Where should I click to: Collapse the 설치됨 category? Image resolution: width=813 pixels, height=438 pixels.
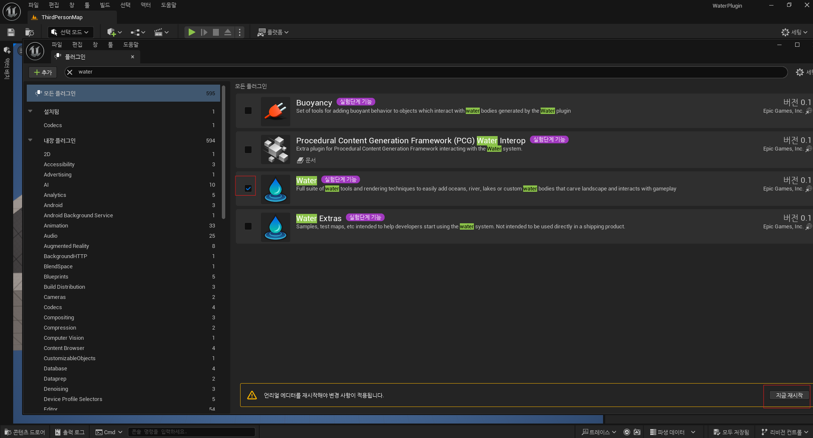[x=30, y=111]
